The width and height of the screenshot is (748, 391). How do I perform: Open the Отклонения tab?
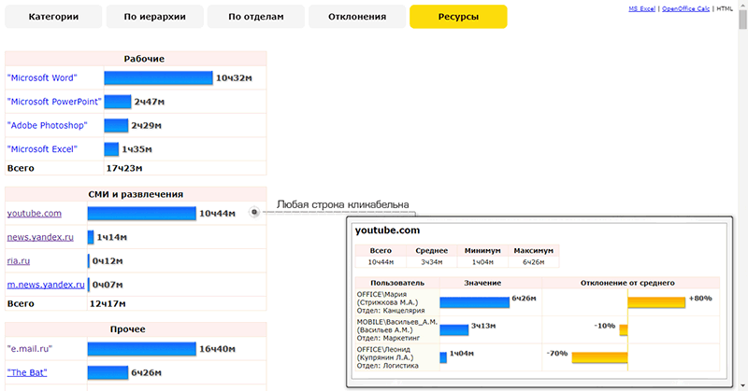pos(357,17)
